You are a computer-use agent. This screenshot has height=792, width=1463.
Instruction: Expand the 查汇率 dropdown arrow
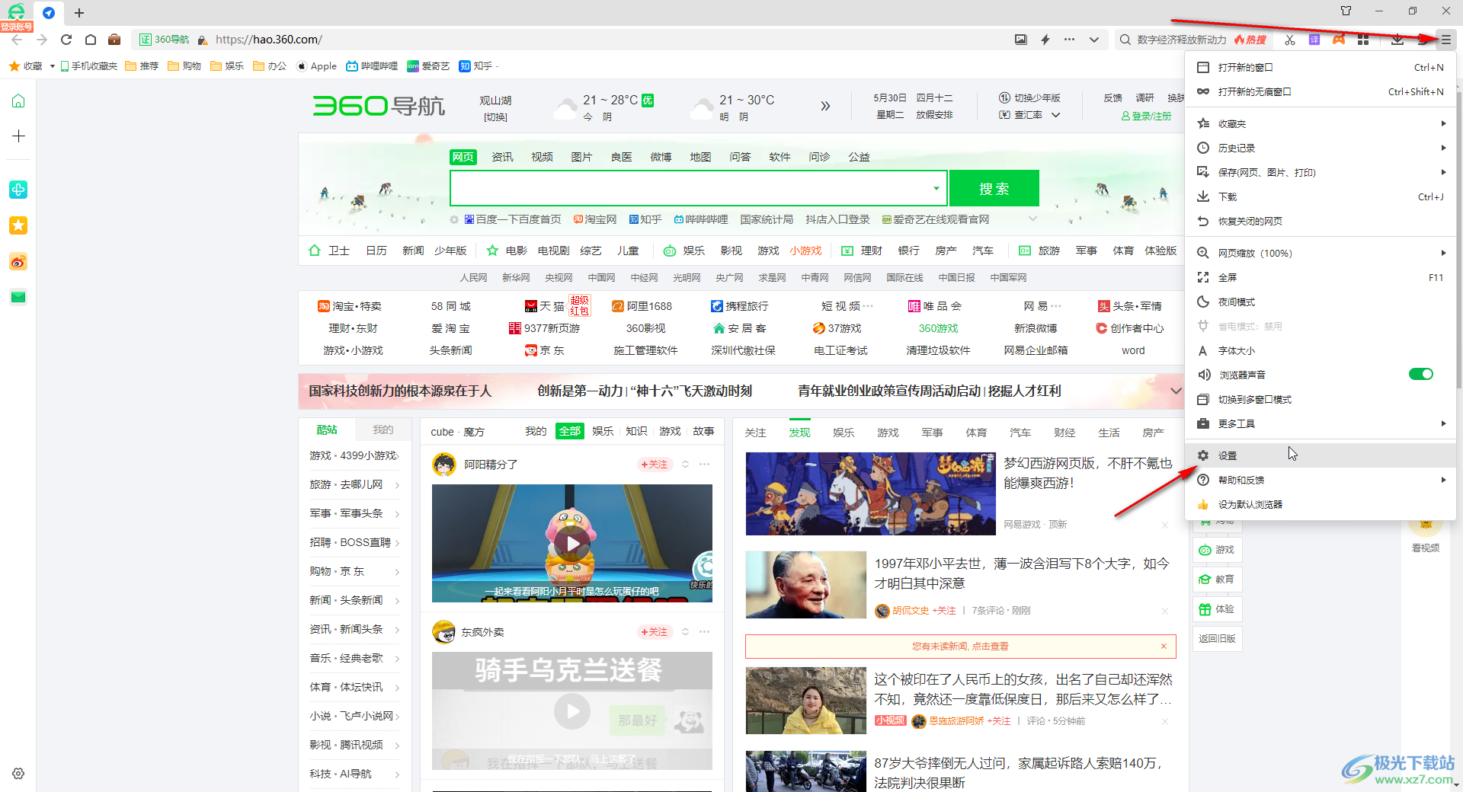1056,115
